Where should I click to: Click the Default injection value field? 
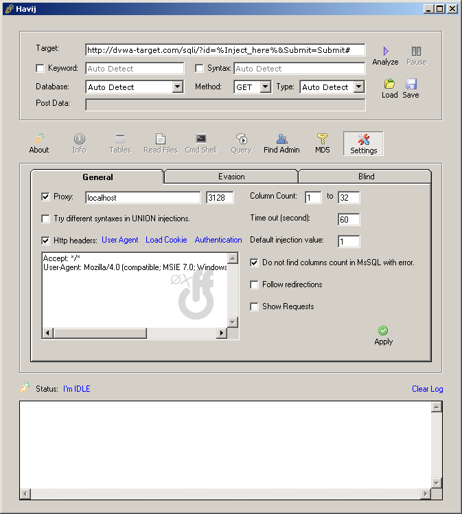pyautogui.click(x=349, y=242)
